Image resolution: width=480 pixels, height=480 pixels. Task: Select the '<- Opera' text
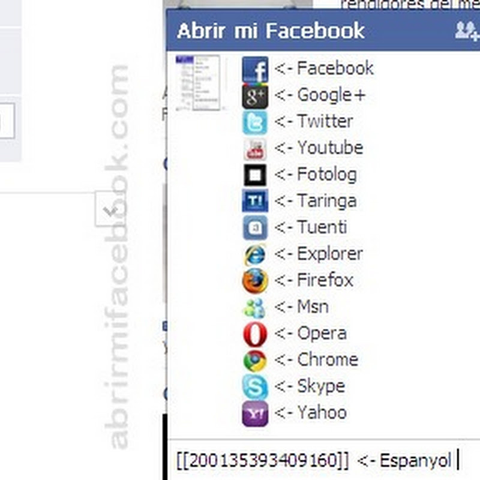tap(310, 334)
